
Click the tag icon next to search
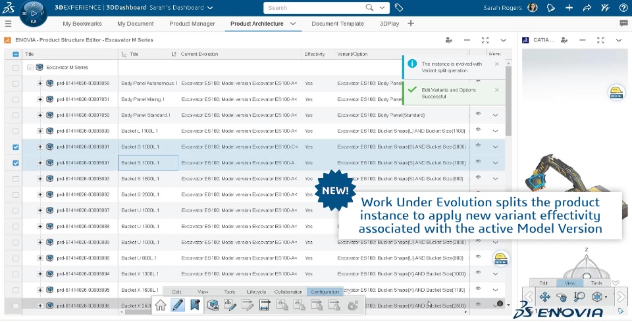(399, 8)
